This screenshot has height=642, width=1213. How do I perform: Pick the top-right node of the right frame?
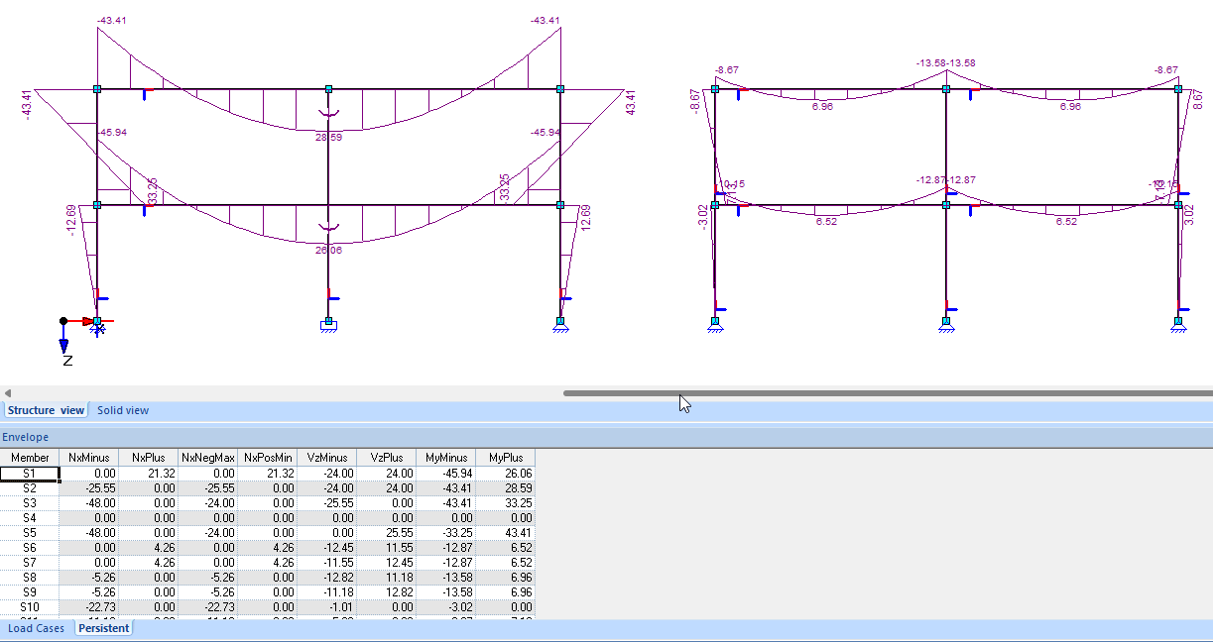[x=1178, y=89]
